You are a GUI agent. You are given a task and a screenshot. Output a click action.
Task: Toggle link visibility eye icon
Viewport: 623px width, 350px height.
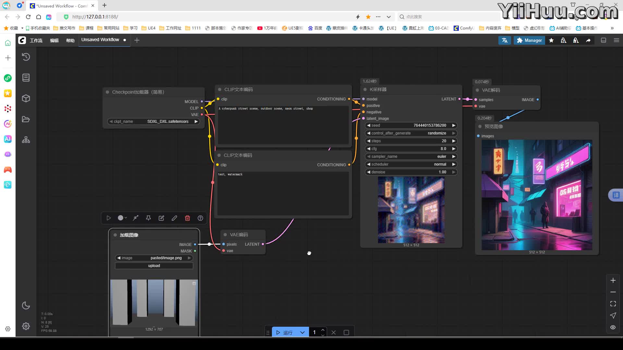[613, 327]
